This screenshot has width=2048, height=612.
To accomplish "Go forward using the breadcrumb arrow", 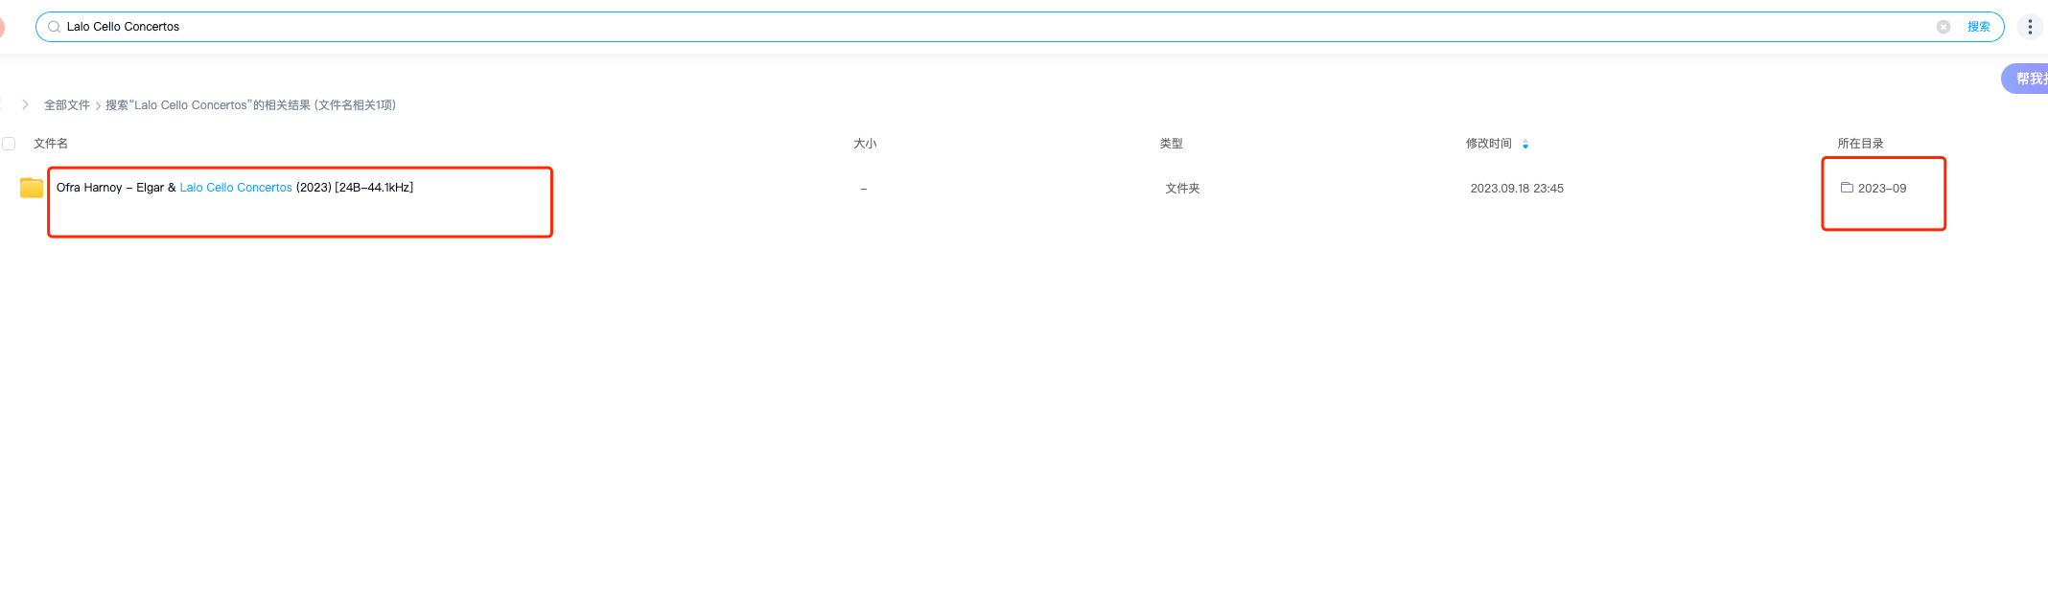I will tap(25, 104).
